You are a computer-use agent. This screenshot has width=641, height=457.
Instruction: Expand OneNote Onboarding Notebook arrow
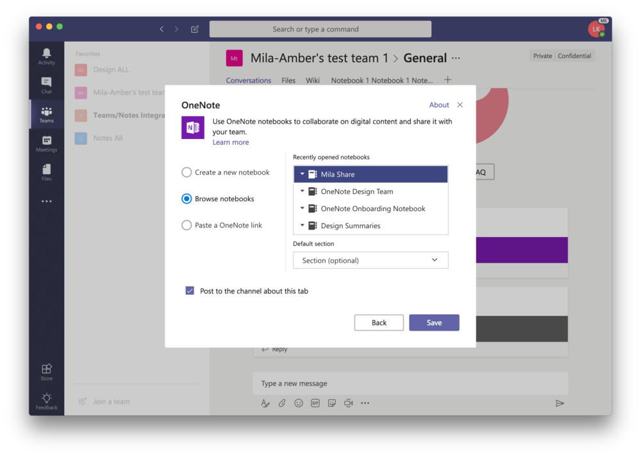pyautogui.click(x=302, y=208)
